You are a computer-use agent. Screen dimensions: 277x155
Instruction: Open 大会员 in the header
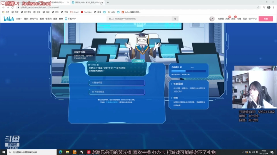click(221, 19)
